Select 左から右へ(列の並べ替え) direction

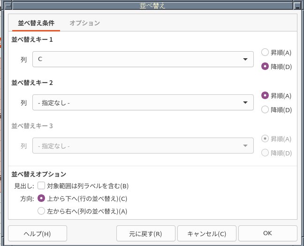tap(41, 211)
